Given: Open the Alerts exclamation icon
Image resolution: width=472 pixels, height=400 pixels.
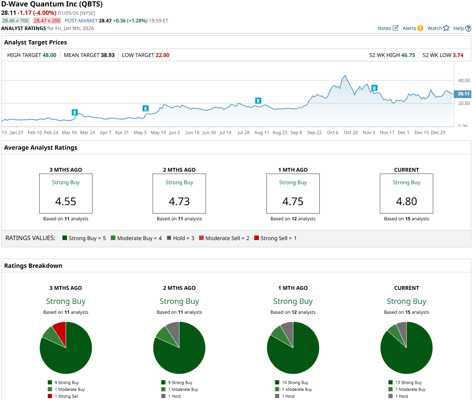Looking at the screenshot, I should pos(420,28).
